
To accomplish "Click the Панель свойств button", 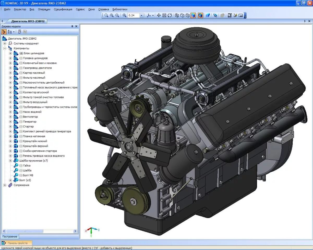I will point(17,243).
